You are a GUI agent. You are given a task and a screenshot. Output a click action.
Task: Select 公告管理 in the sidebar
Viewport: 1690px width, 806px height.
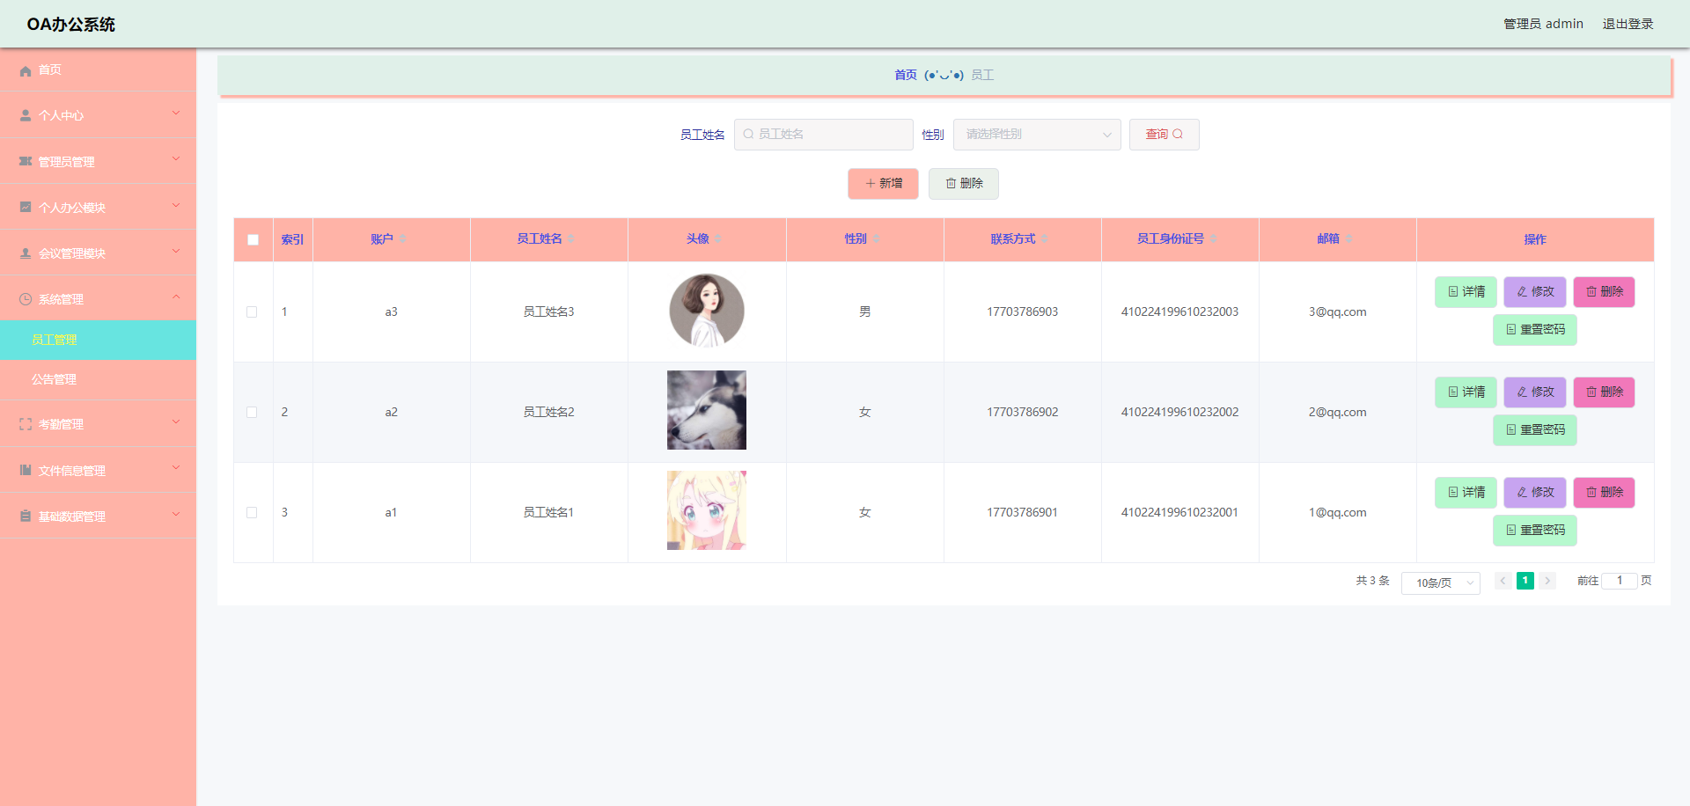pyautogui.click(x=55, y=379)
